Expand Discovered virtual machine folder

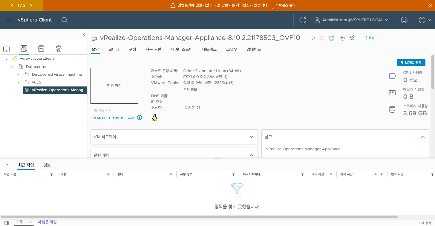18,75
